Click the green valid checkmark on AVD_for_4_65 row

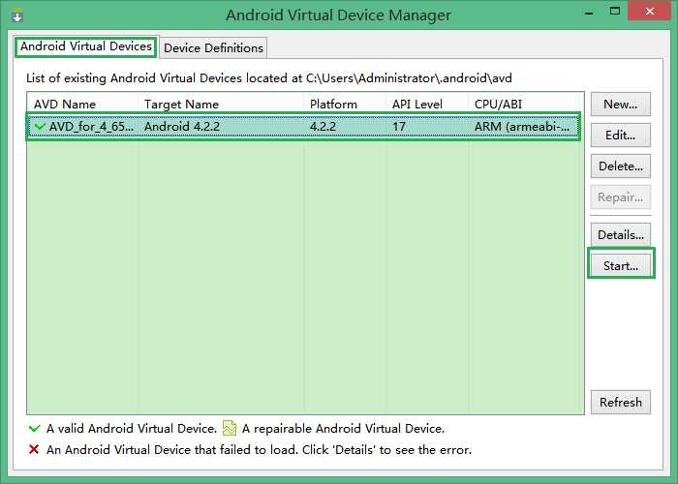[40, 127]
